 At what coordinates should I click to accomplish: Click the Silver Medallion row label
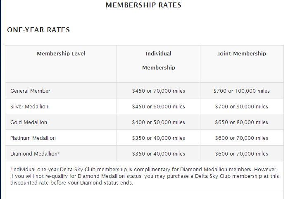[x=29, y=106]
